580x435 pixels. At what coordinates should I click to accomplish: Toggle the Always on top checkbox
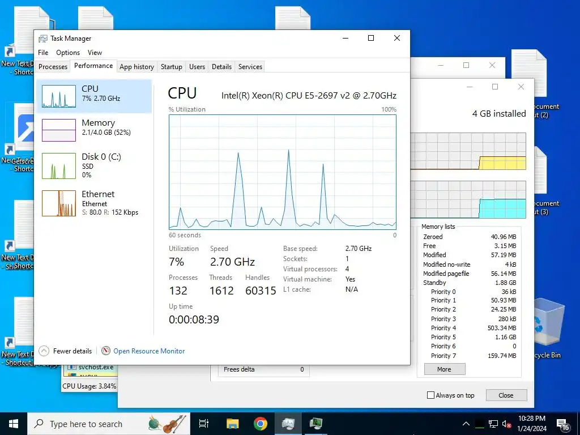(x=430, y=395)
